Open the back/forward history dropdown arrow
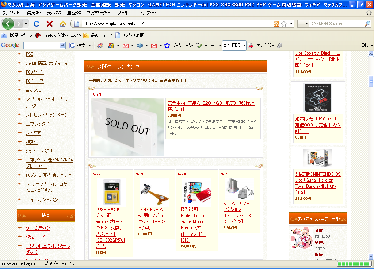The height and width of the screenshot is (269, 374). pos(26,24)
